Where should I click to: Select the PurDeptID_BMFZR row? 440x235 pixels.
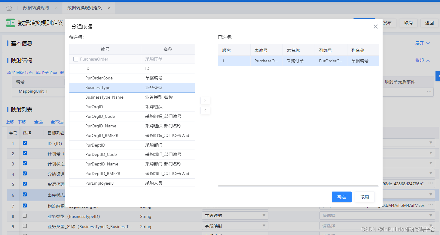132,174
